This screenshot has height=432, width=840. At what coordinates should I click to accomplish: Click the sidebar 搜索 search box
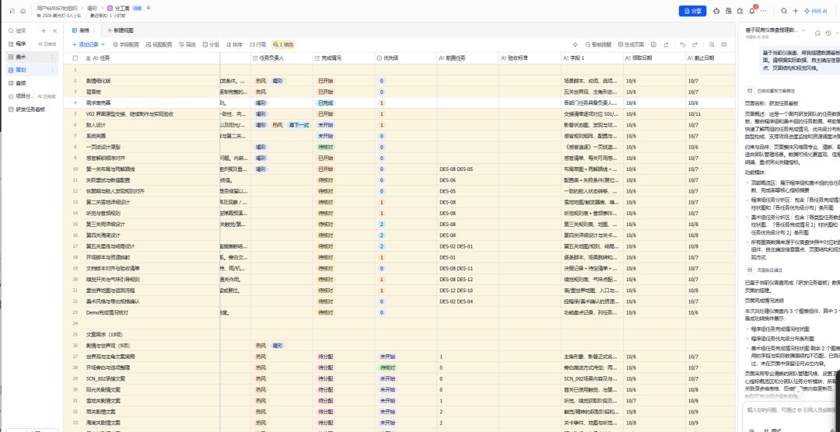coord(22,30)
